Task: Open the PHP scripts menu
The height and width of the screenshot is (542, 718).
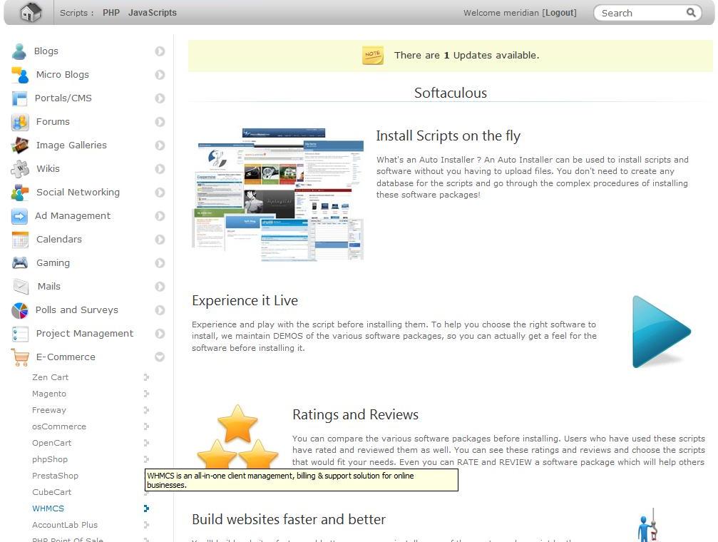Action: click(x=111, y=13)
